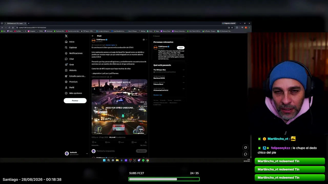The height and width of the screenshot is (184, 328).
Task: Open File Explorer from the taskbar
Action: click(117, 160)
